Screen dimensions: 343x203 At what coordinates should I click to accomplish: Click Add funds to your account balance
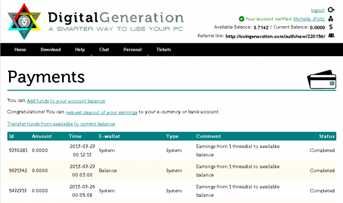coord(66,101)
